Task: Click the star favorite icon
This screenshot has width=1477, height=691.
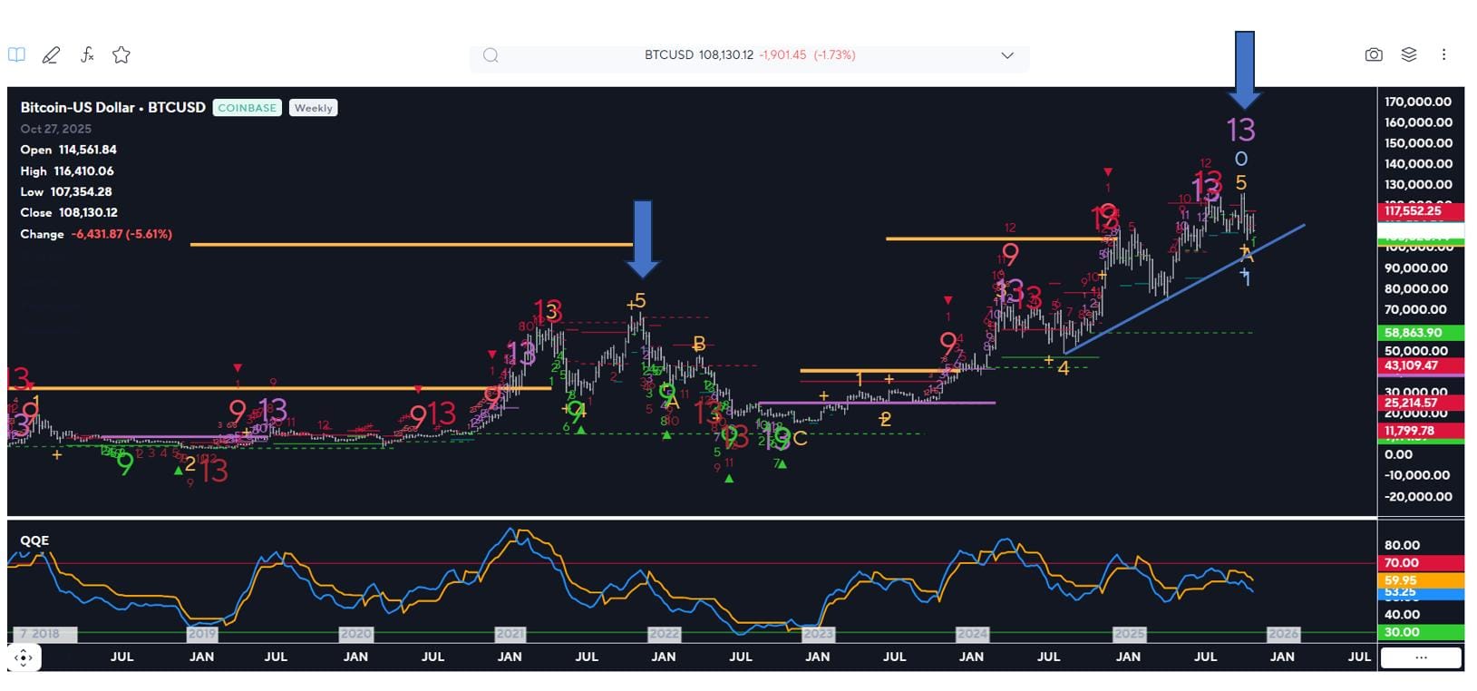Action: click(121, 55)
